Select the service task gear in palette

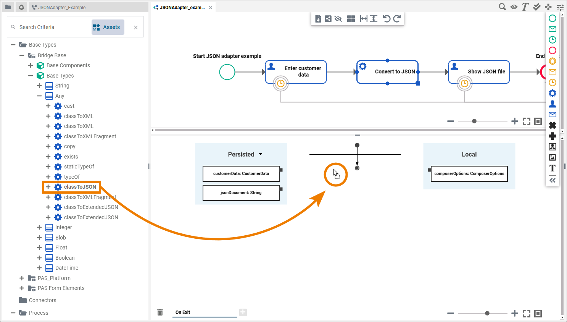[x=552, y=93]
